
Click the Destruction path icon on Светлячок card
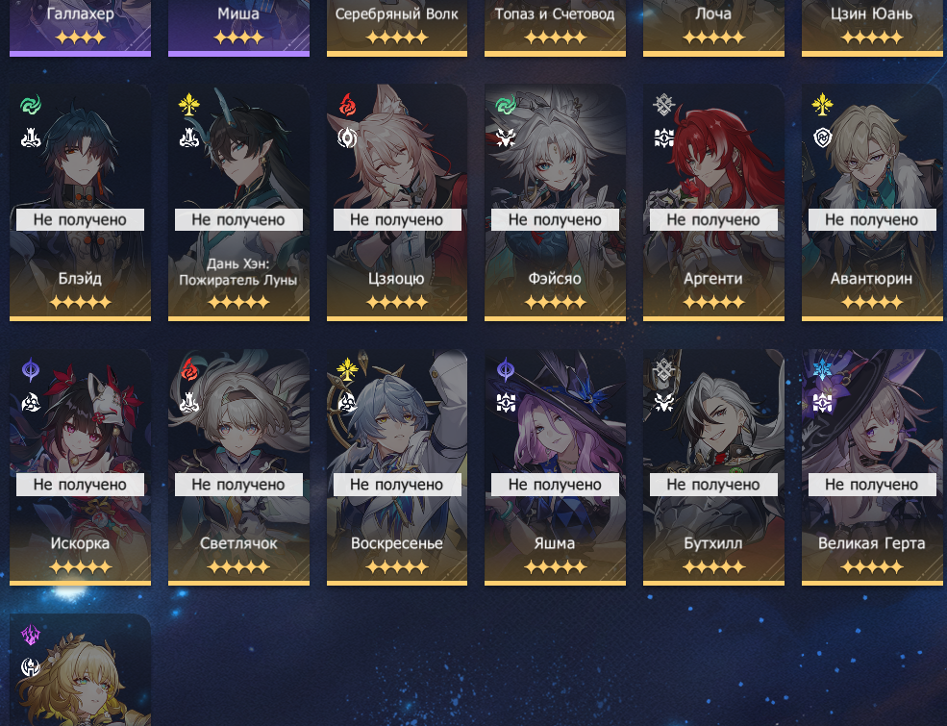189,402
